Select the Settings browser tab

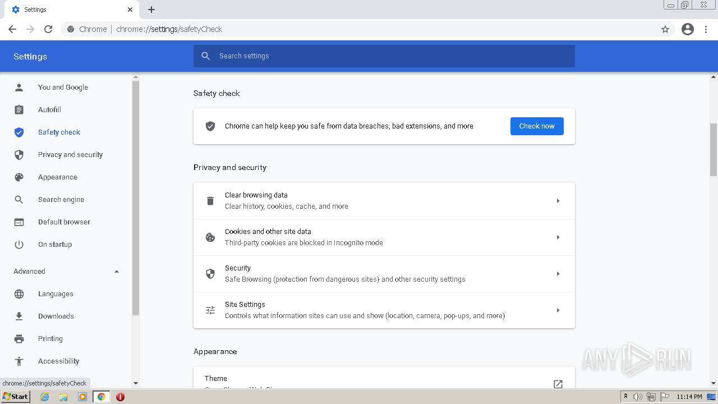pyautogui.click(x=72, y=10)
